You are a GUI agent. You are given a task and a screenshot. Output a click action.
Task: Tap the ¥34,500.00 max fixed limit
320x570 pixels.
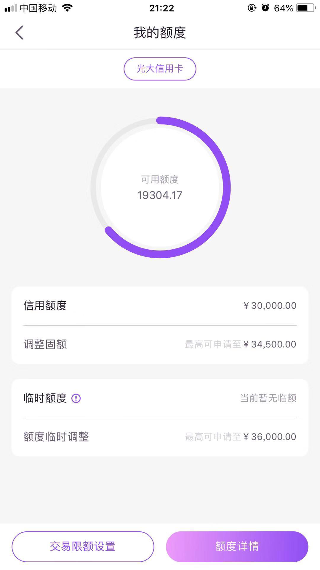click(270, 344)
